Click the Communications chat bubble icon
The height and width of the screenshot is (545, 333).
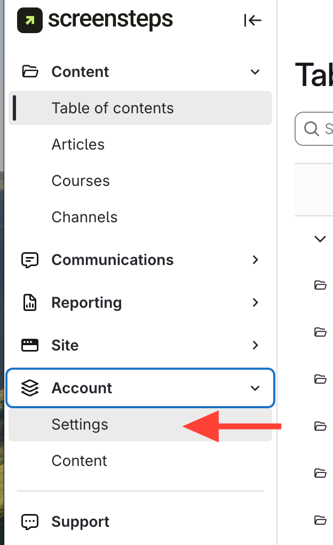[30, 260]
